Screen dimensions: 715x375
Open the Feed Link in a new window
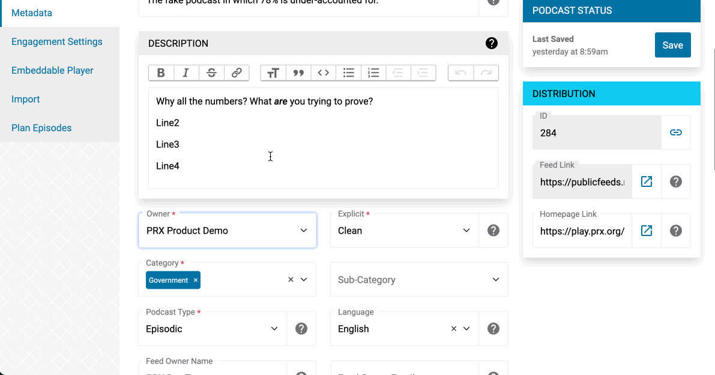coord(647,182)
